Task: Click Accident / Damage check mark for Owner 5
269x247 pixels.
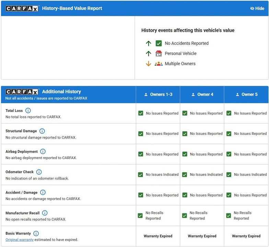Action: 229,195
